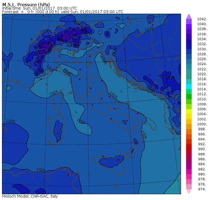Click the legend label '998.'
Viewport: 208px width, 200px height.
point(203,129)
